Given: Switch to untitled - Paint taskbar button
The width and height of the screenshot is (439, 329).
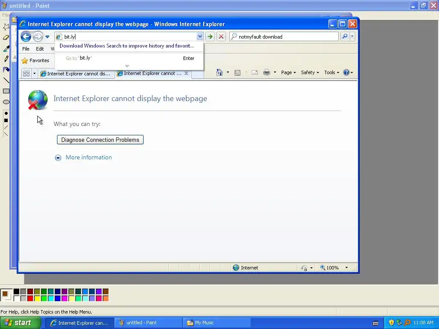Looking at the screenshot, I should pyautogui.click(x=147, y=323).
